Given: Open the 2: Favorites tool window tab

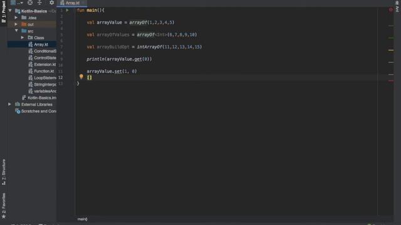Looking at the screenshot, I should pyautogui.click(x=4, y=206).
